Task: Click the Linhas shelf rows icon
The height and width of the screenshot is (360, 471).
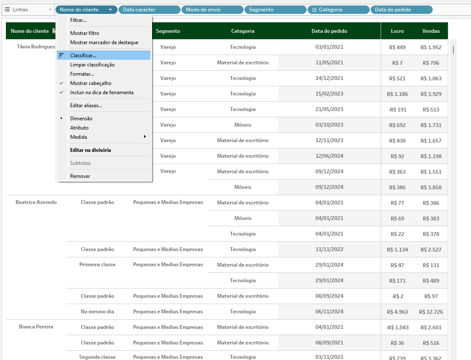Action: tap(7, 9)
